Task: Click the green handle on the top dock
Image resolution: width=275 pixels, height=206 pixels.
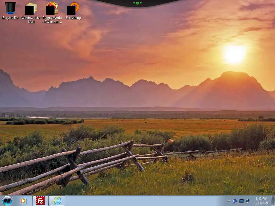Action: click(137, 3)
